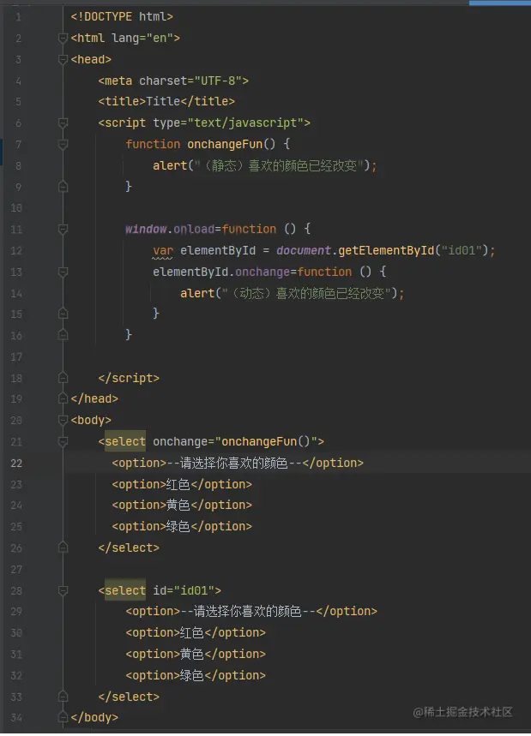Click fold end marker on line 9
Screen dimensions: 531x736
coord(63,187)
